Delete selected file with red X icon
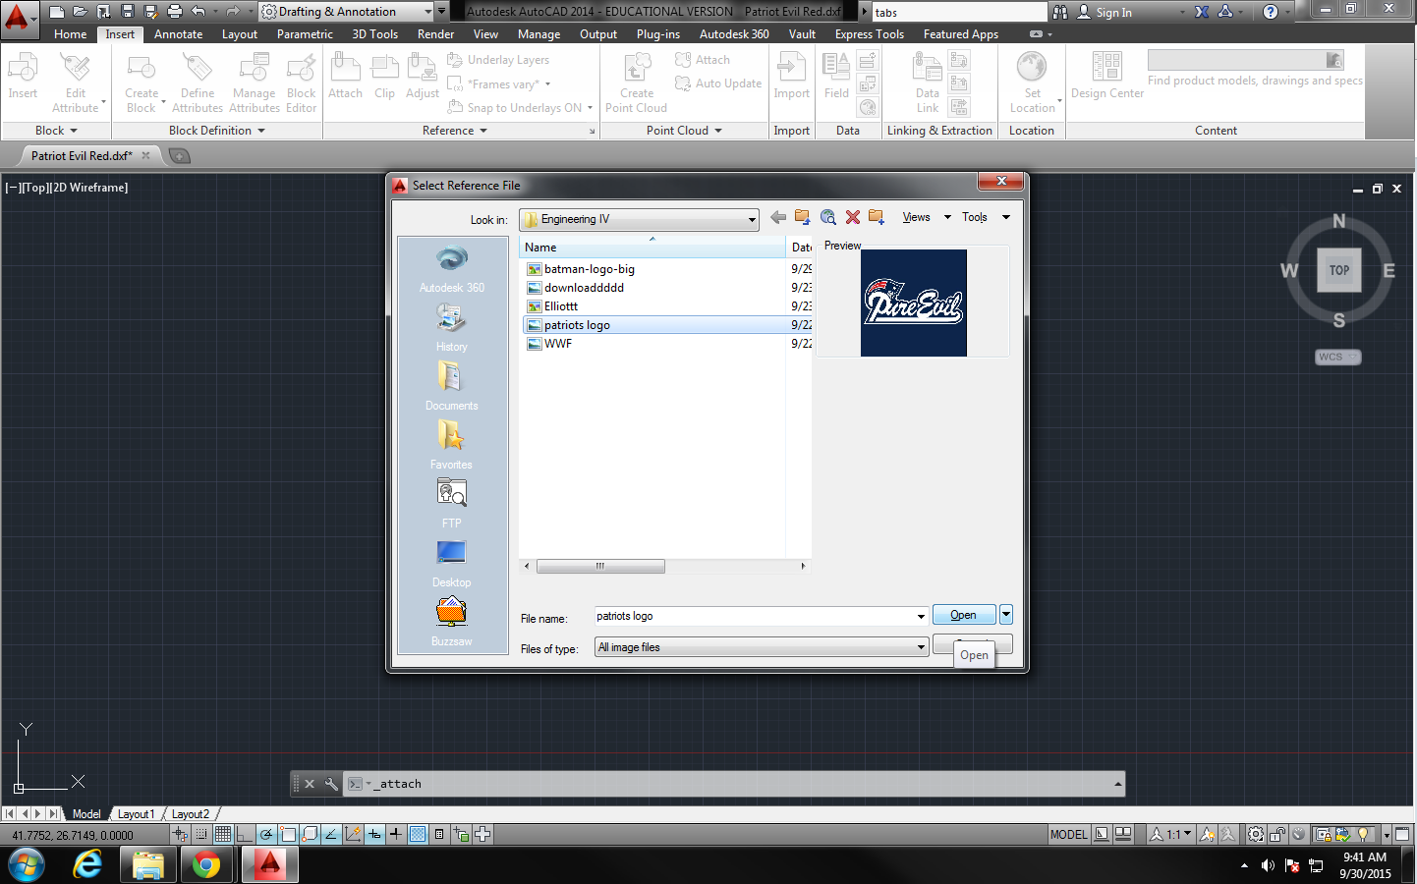Screen dimensions: 1417x884 pos(853,217)
